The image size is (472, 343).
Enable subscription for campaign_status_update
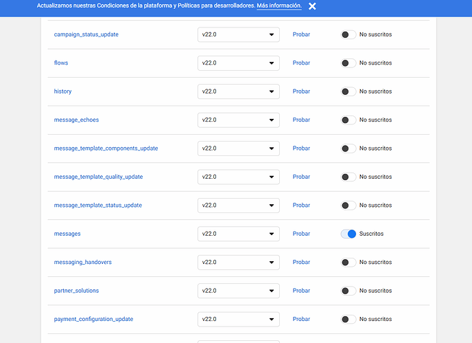[x=349, y=34]
